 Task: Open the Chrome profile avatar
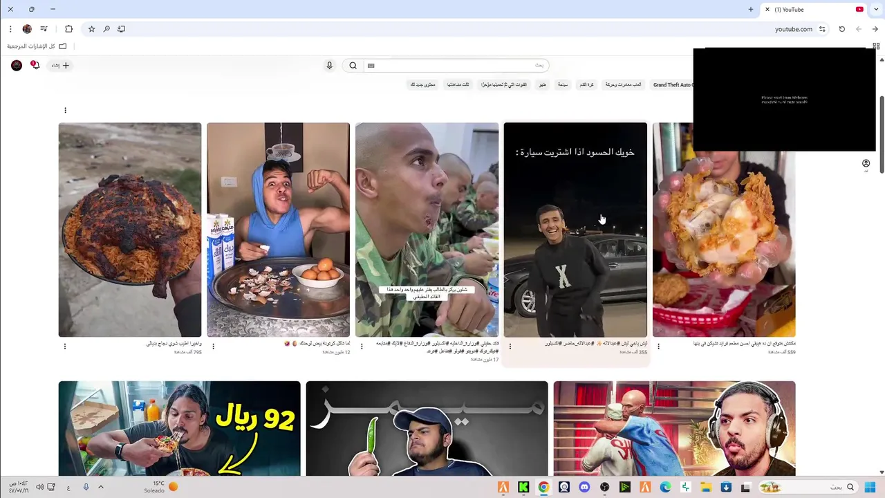click(27, 29)
